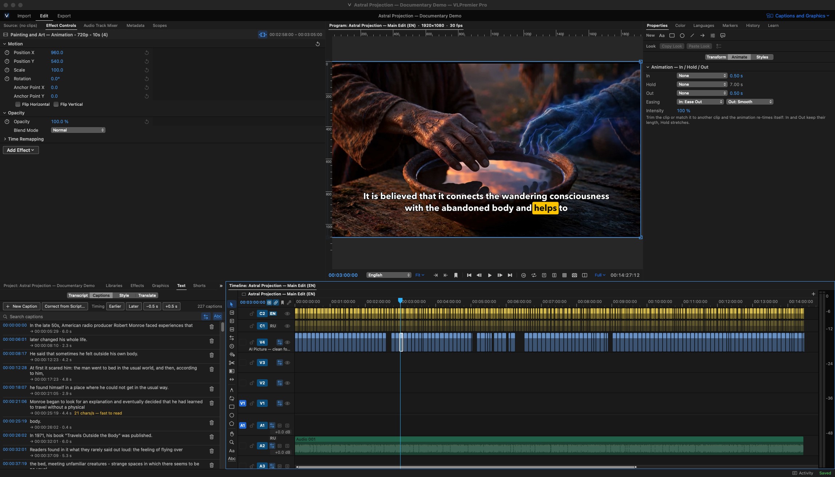Open the Captions and Graphics workspace menu
Screen dimensions: 835x477
tap(798, 16)
